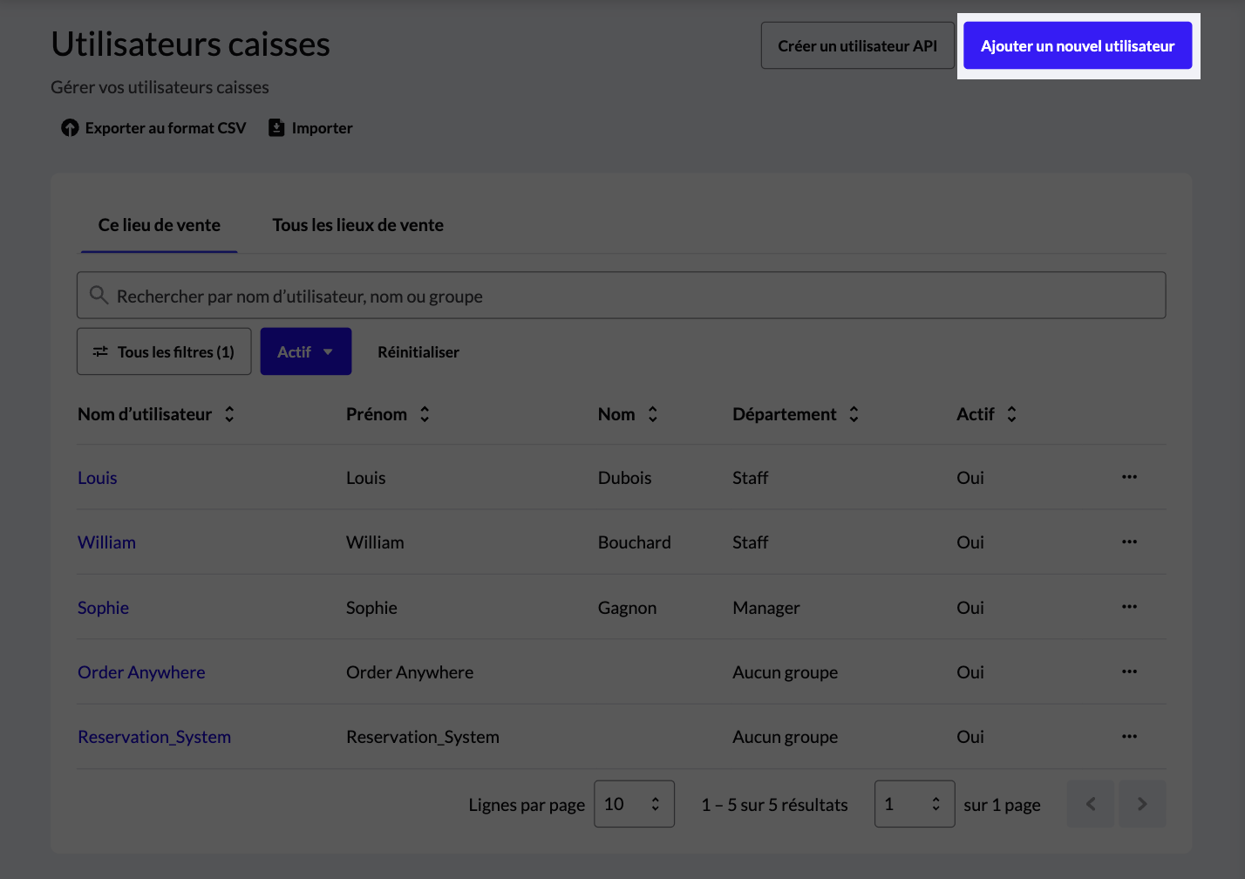The width and height of the screenshot is (1245, 879).
Task: Open the Lignes par page selector
Action: coord(634,804)
